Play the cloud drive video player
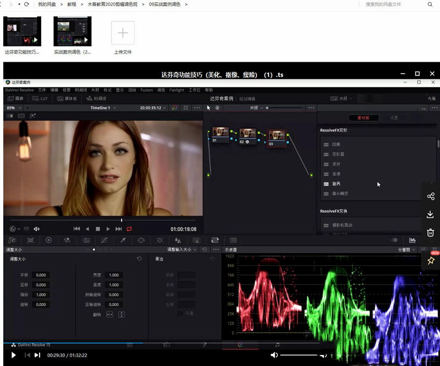 13,355
